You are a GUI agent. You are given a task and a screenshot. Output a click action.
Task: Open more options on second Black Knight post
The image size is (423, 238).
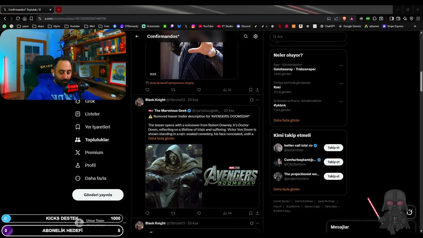tap(257, 223)
